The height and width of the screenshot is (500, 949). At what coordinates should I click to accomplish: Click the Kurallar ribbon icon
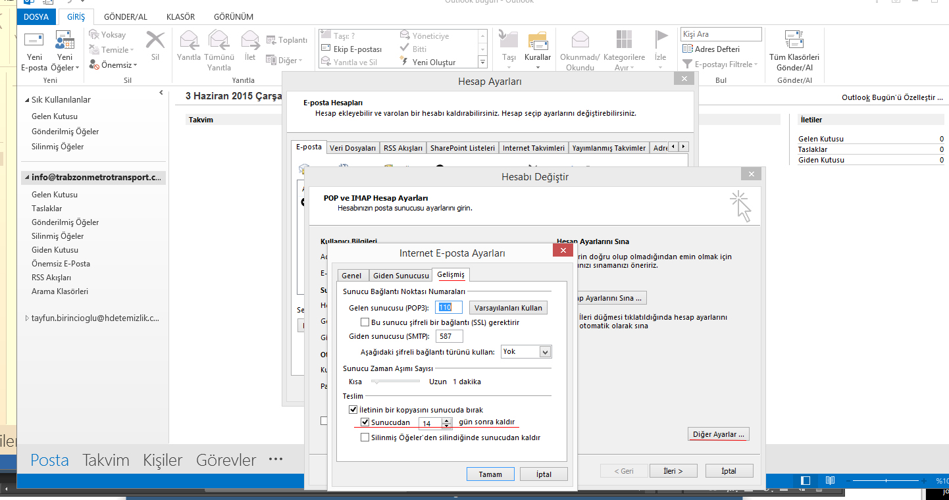point(538,39)
